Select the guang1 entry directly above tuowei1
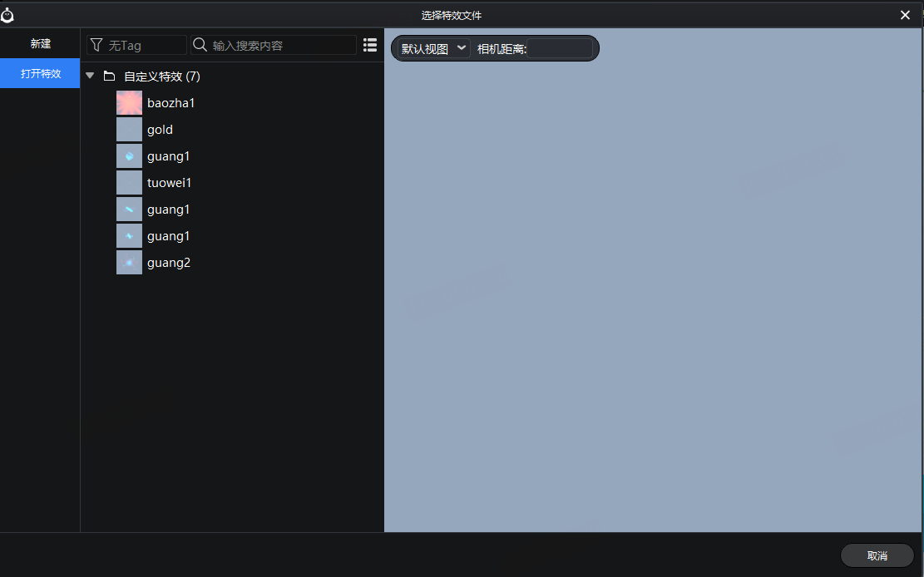Viewport: 924px width, 577px height. (168, 156)
